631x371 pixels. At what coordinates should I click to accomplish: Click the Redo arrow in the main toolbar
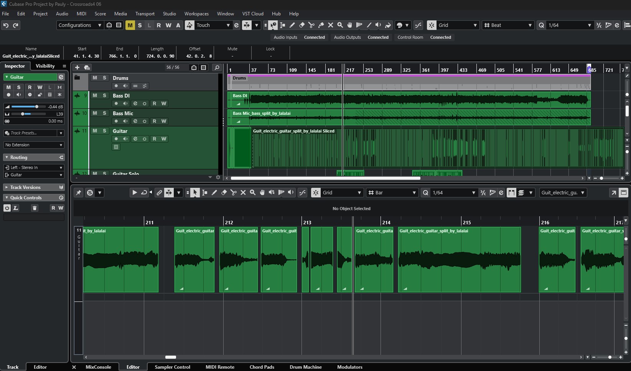pos(16,25)
